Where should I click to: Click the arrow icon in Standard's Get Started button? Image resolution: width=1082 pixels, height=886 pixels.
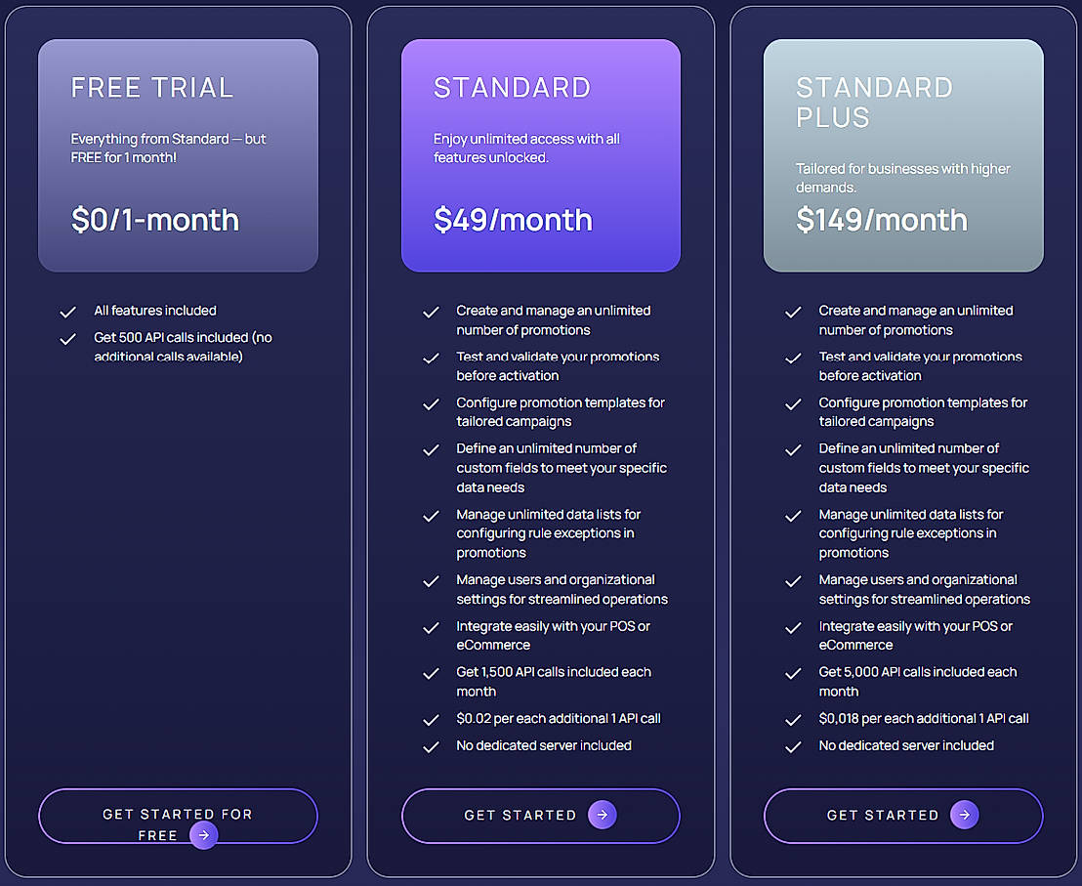(x=603, y=815)
